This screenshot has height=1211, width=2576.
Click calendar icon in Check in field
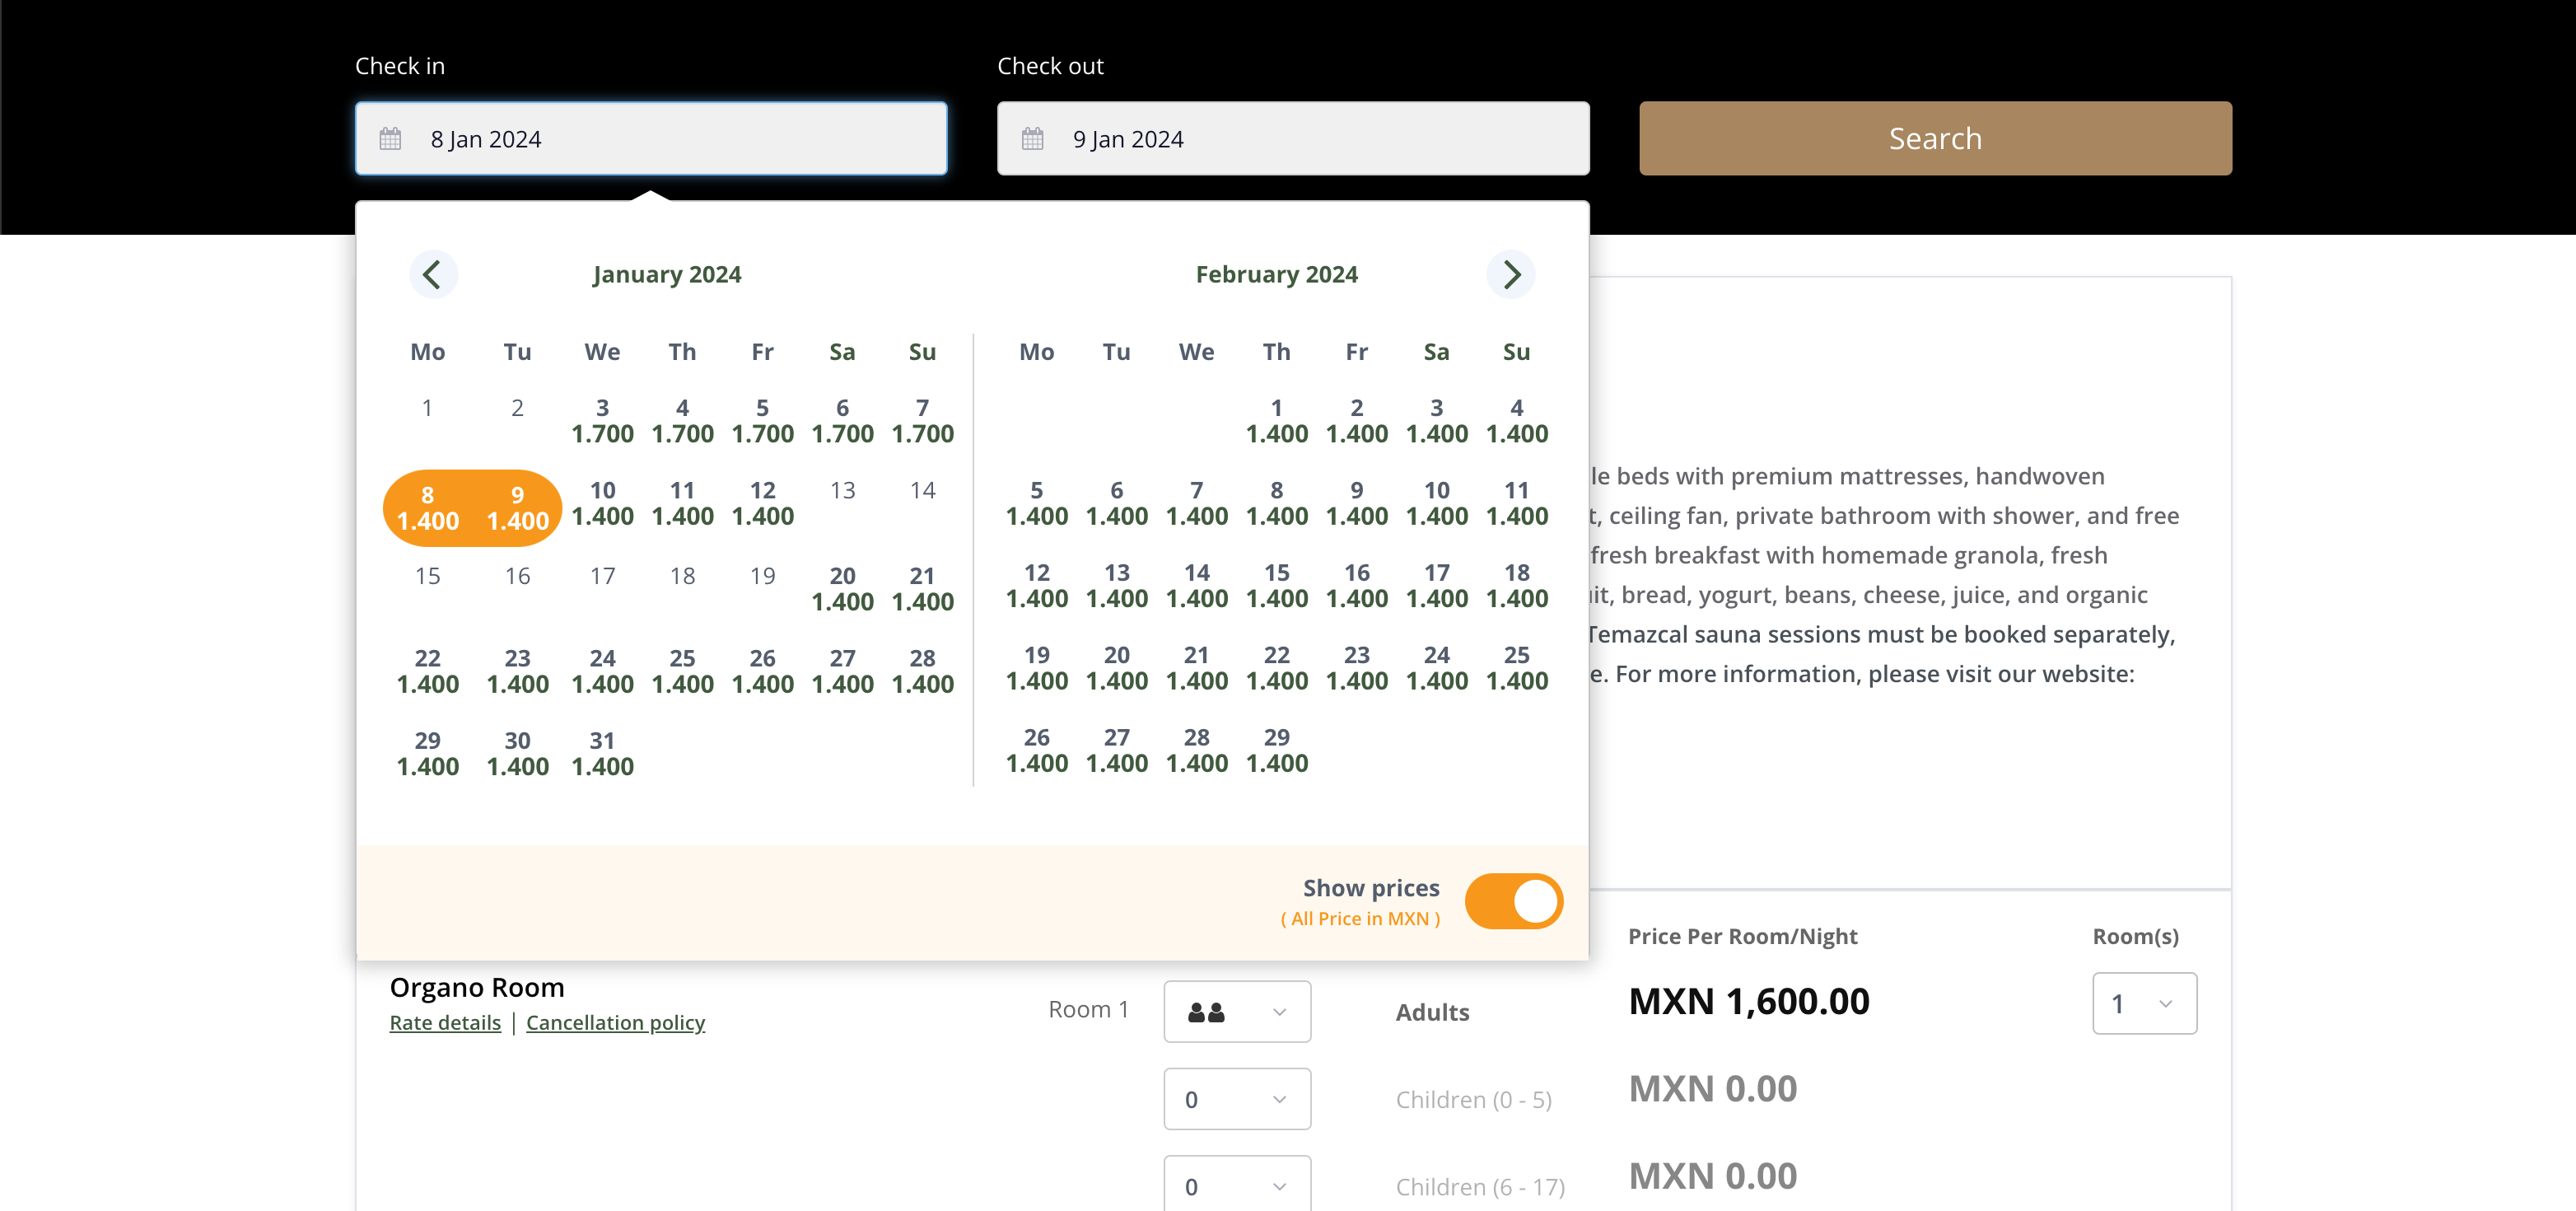[390, 139]
